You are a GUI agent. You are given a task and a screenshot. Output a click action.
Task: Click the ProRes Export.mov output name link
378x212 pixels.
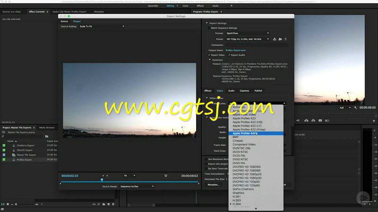[235, 50]
